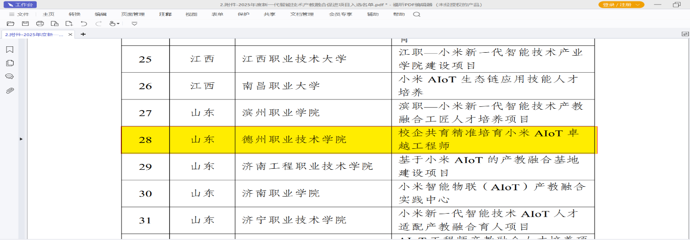Open the 视图 view tab
Viewport: 690px width, 240px height.
click(191, 14)
